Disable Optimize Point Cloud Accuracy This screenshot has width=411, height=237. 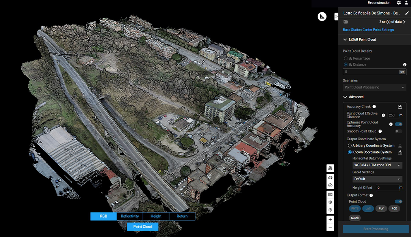(398, 124)
